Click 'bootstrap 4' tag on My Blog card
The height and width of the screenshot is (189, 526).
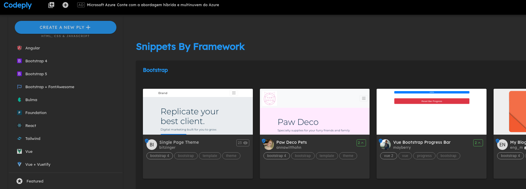510,156
